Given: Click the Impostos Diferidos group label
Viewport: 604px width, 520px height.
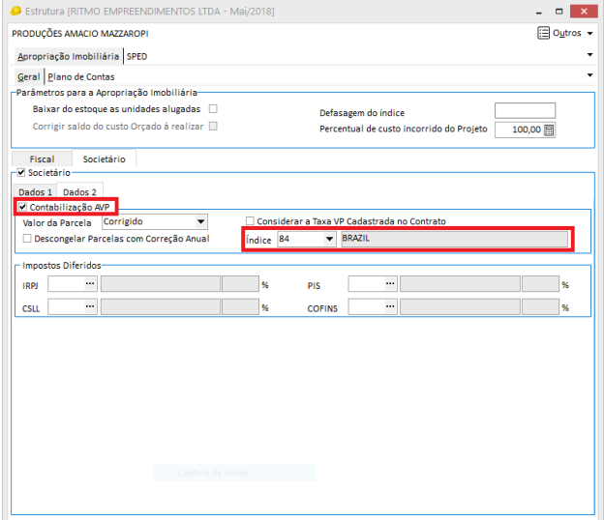Looking at the screenshot, I should pos(62,266).
